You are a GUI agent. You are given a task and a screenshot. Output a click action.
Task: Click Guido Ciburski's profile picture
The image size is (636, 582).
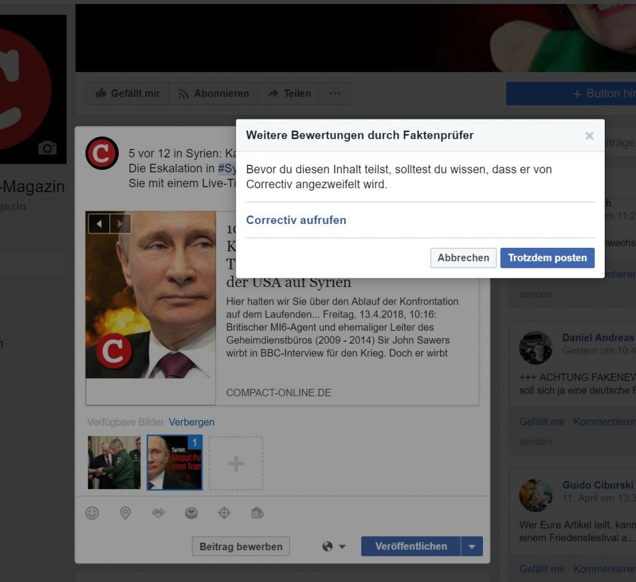535,495
